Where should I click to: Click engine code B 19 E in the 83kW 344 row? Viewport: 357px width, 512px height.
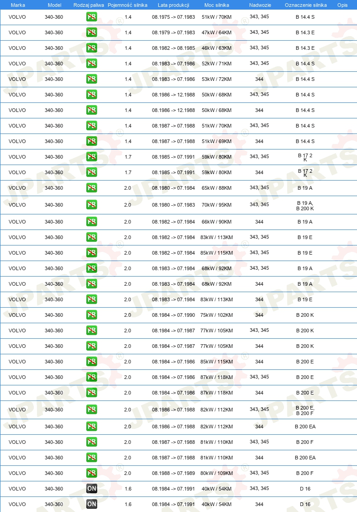click(x=305, y=299)
